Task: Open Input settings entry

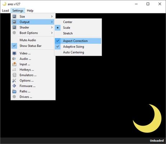Action: (33, 64)
